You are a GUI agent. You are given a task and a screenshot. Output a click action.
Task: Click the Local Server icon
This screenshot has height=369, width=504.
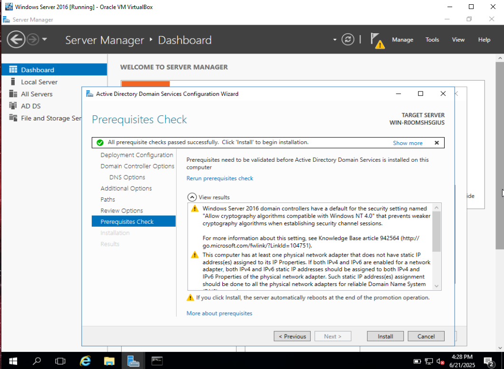coord(13,82)
